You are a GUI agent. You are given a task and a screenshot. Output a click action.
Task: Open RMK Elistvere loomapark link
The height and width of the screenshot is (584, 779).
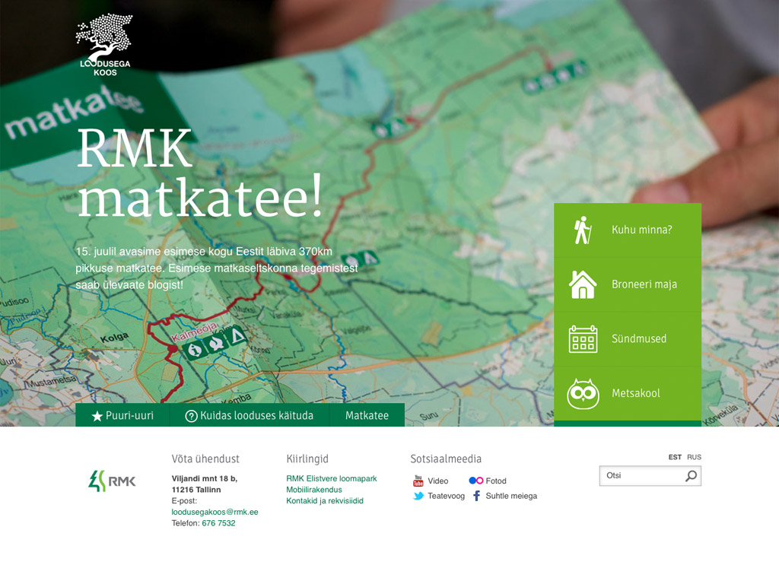[x=331, y=478]
